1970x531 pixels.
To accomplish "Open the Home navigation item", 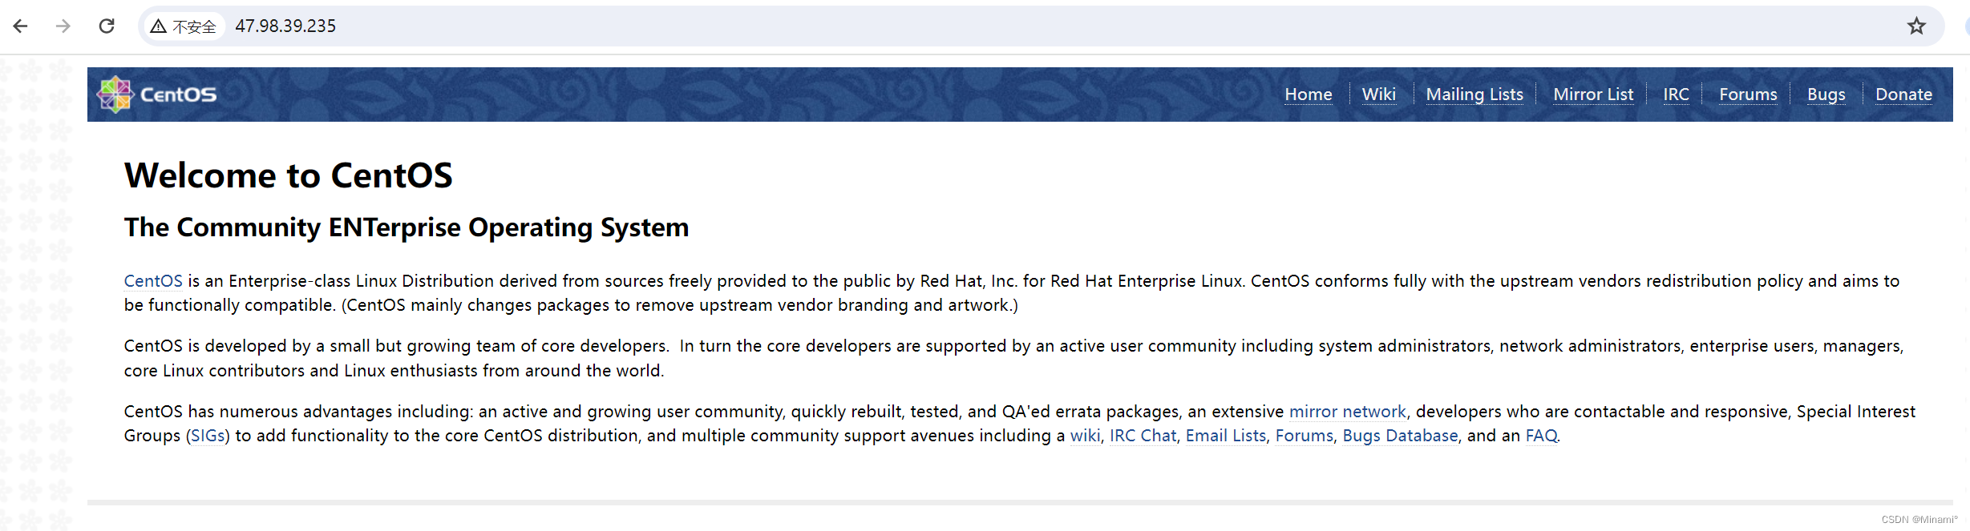I will pyautogui.click(x=1308, y=95).
